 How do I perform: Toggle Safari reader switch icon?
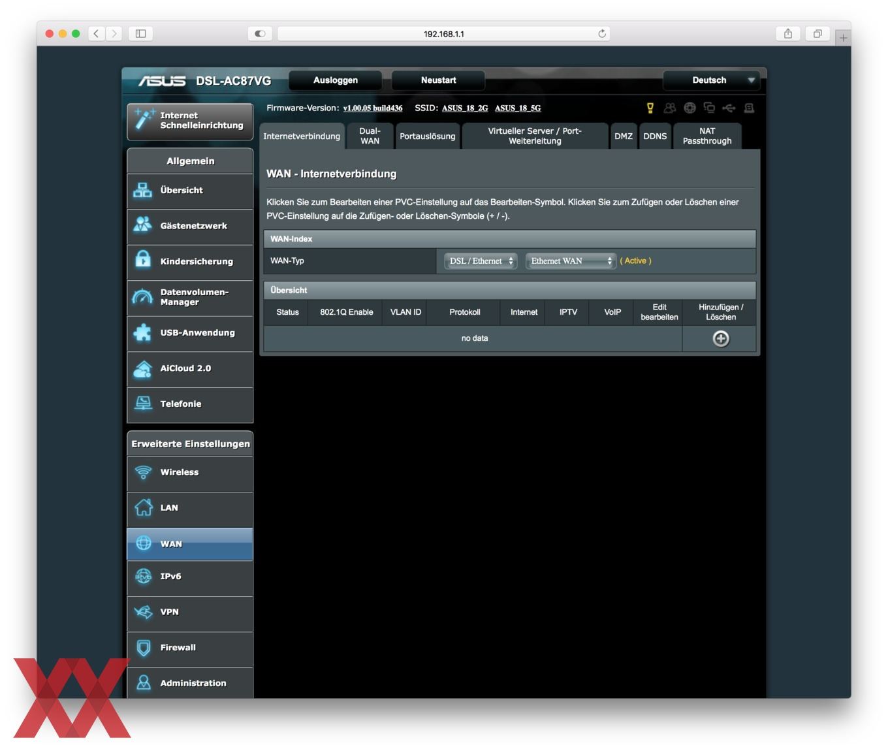260,33
